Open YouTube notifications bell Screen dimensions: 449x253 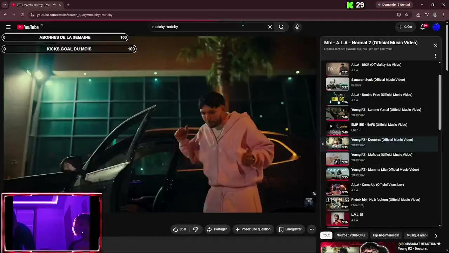(x=423, y=27)
